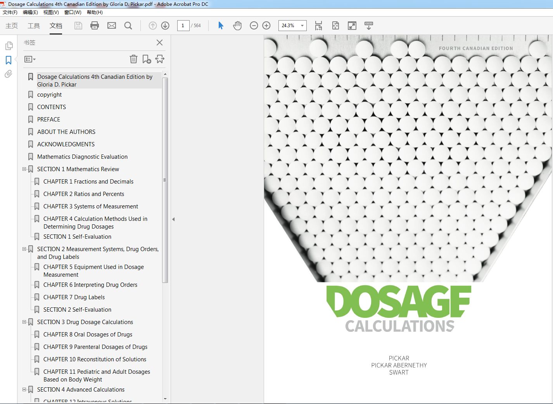
Task: Open the bookmark options dropdown
Action: point(30,59)
